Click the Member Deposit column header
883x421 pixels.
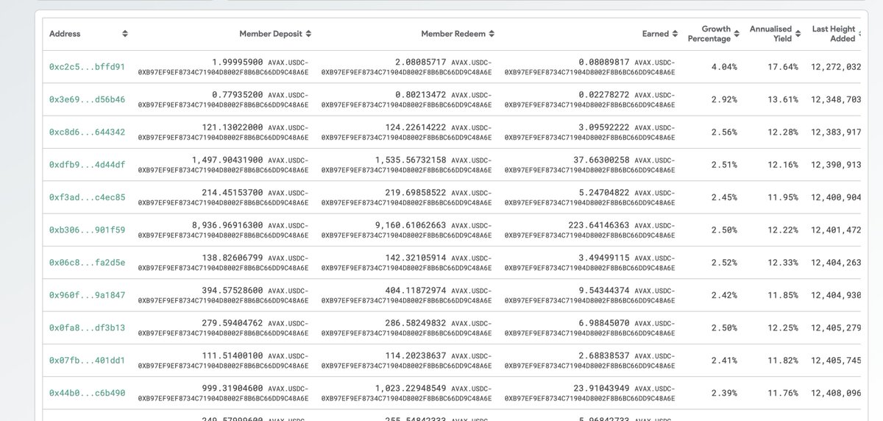point(271,34)
